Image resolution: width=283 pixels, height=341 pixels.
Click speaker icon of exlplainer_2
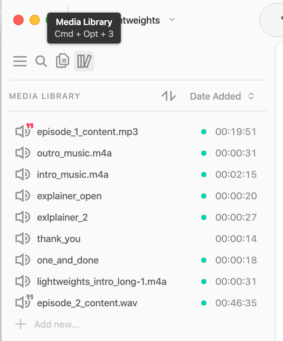click(23, 217)
